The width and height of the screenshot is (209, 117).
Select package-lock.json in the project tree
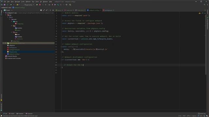[x=14, y=50]
